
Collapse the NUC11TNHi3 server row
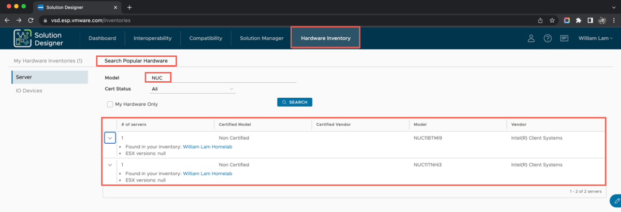[x=110, y=165]
